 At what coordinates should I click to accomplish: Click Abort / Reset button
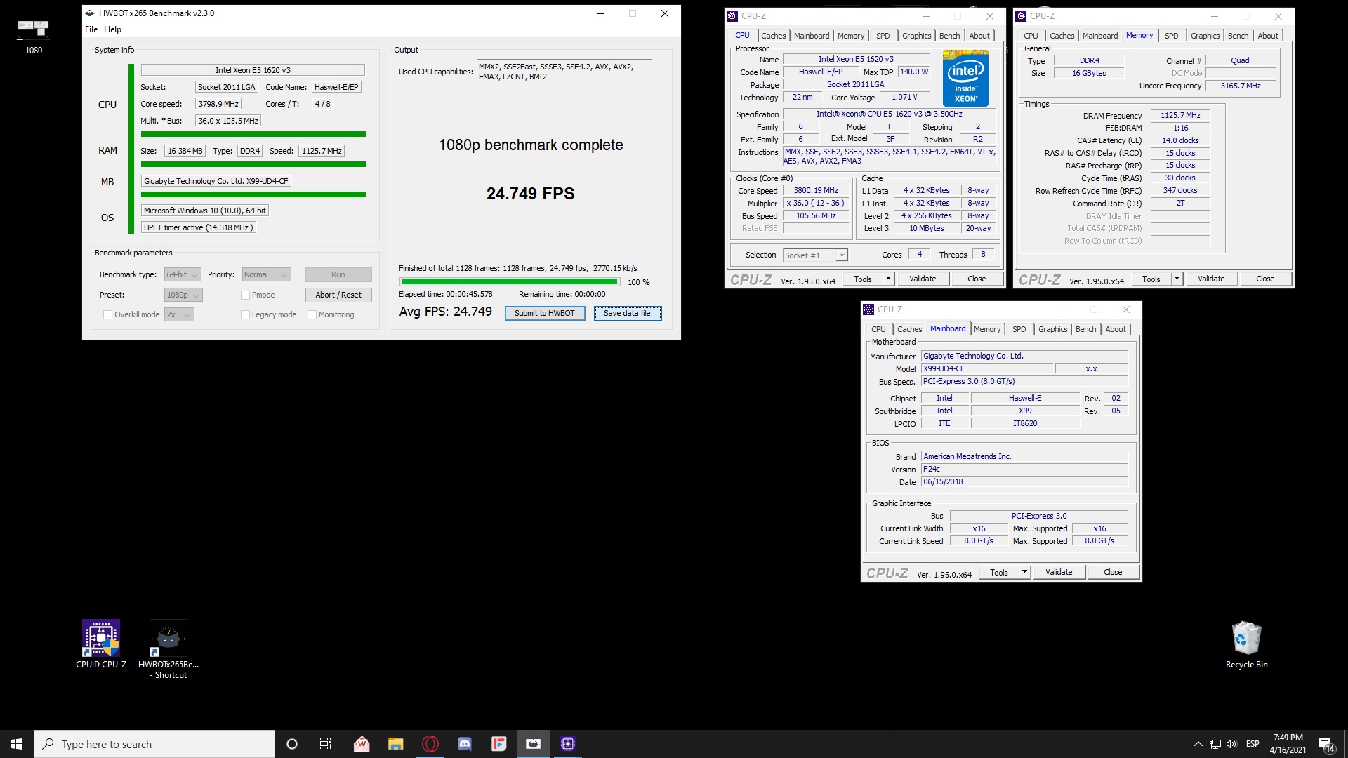tap(338, 295)
